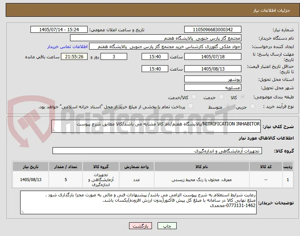Click the general need description textarea
300x236 pixels.
(156, 126)
